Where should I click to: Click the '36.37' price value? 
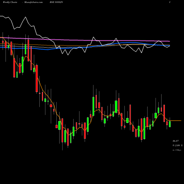[176, 141]
